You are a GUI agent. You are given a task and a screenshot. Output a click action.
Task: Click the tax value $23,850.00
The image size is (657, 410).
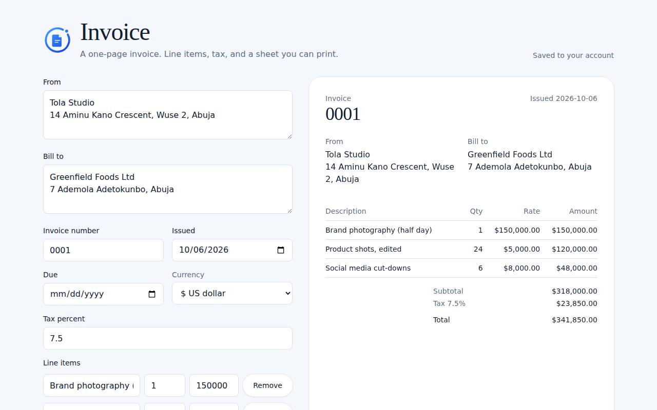point(577,303)
